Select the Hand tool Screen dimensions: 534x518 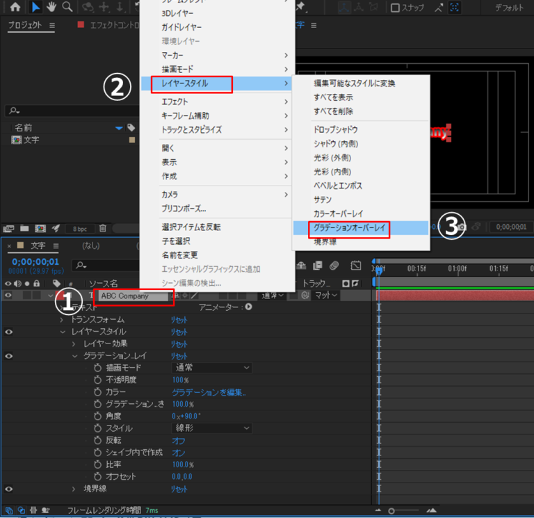(51, 7)
